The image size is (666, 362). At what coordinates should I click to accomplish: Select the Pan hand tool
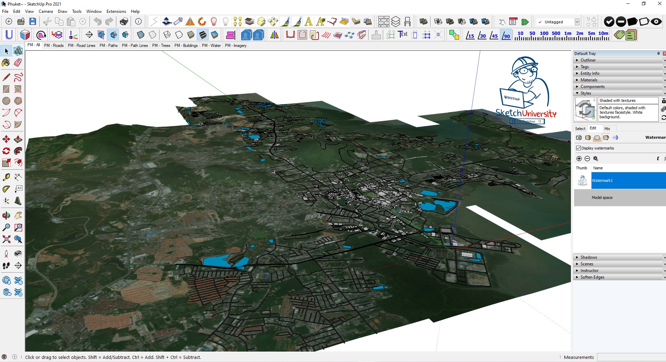tap(18, 216)
